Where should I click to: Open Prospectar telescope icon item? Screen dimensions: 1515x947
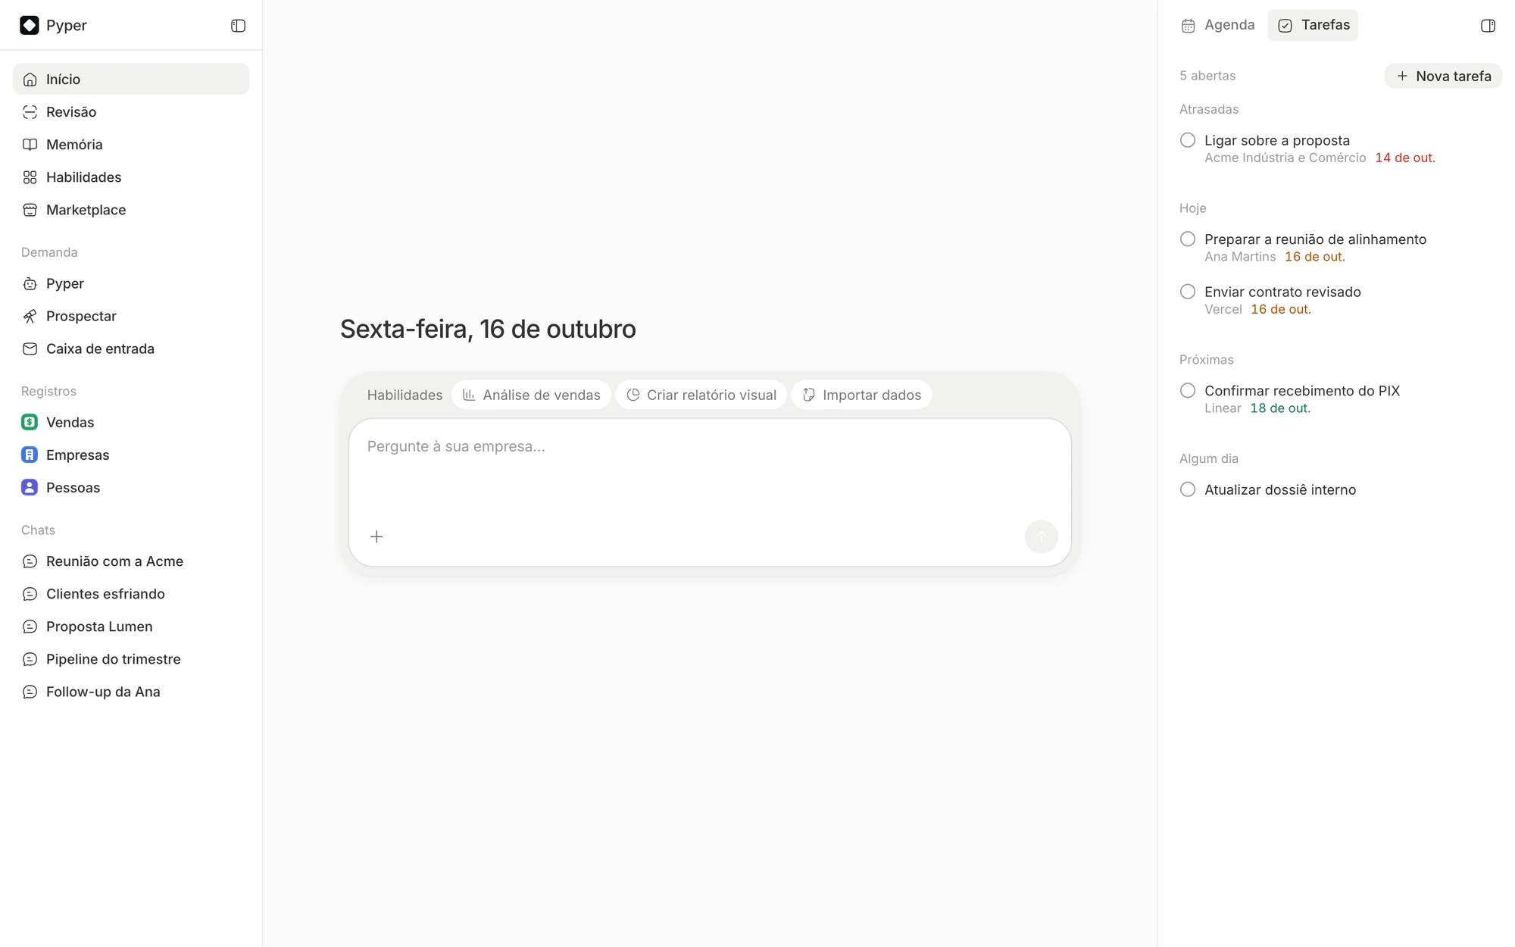tap(30, 316)
